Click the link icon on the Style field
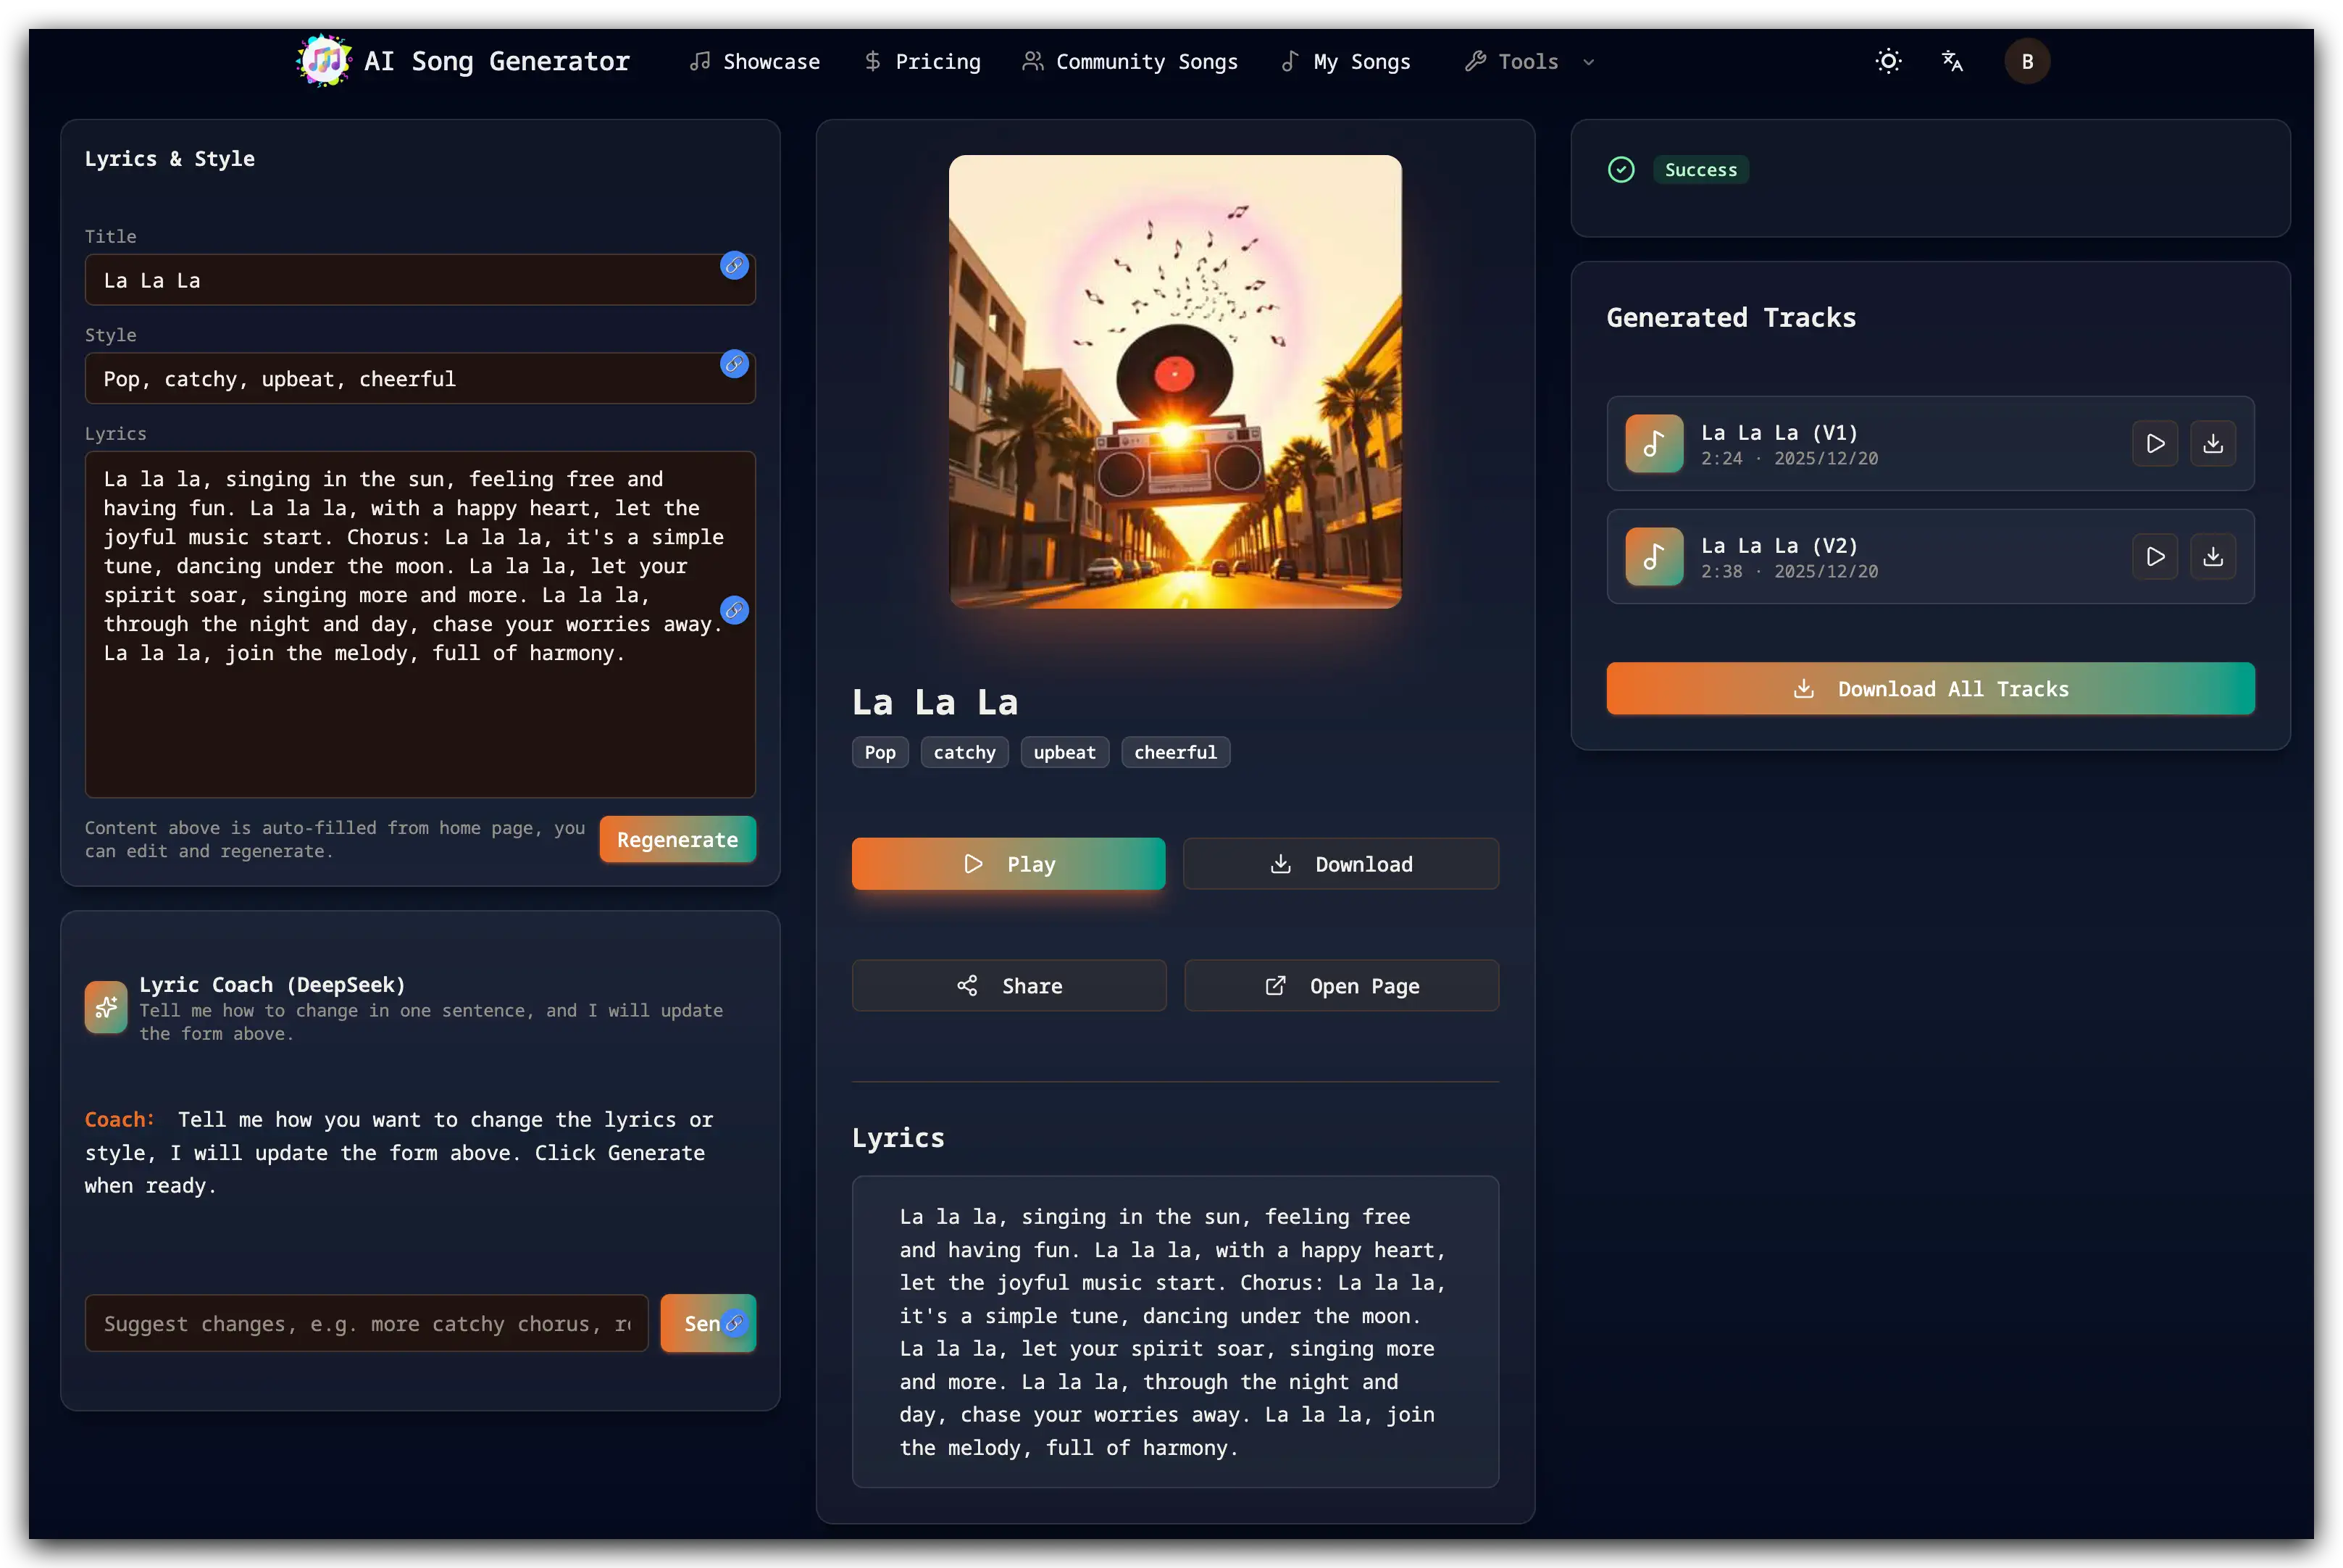The width and height of the screenshot is (2343, 1568). 735,365
